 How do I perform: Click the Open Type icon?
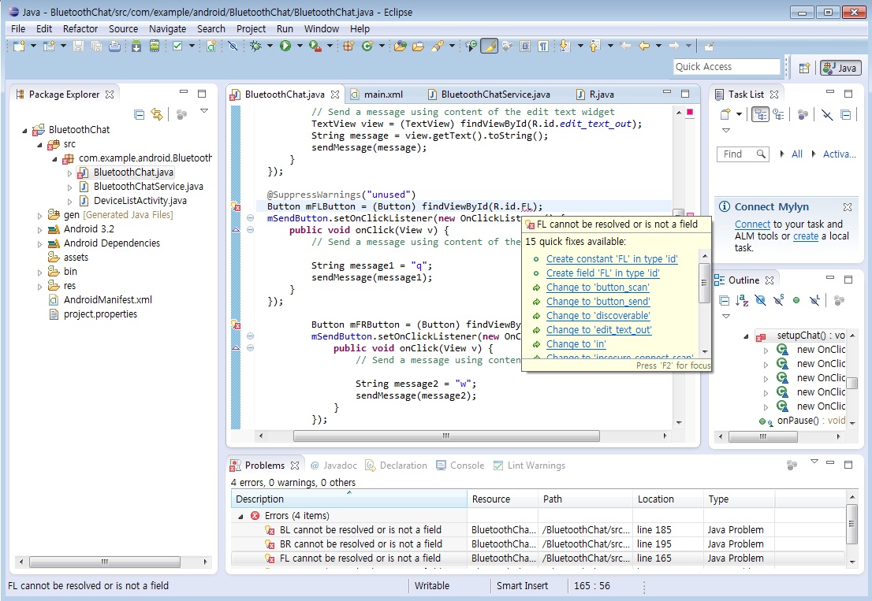[x=400, y=46]
